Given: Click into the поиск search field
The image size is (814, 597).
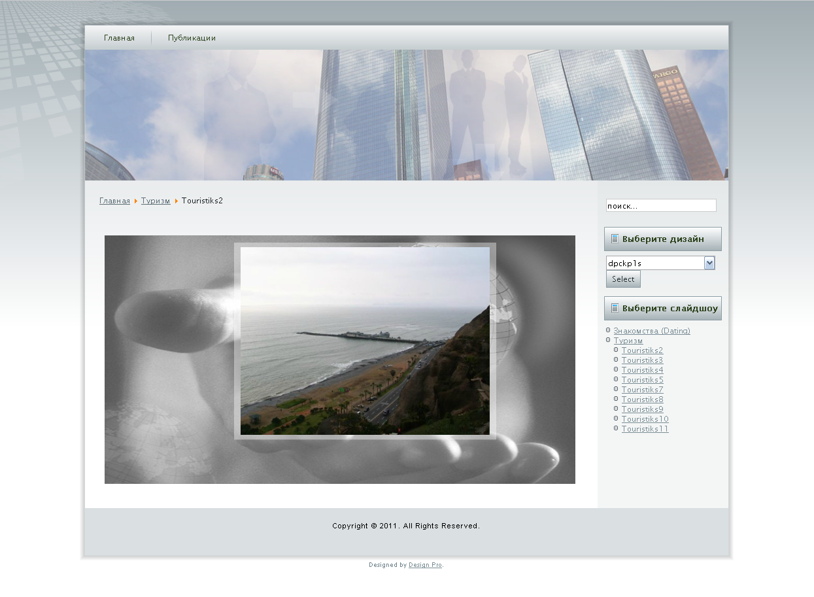Looking at the screenshot, I should [660, 206].
